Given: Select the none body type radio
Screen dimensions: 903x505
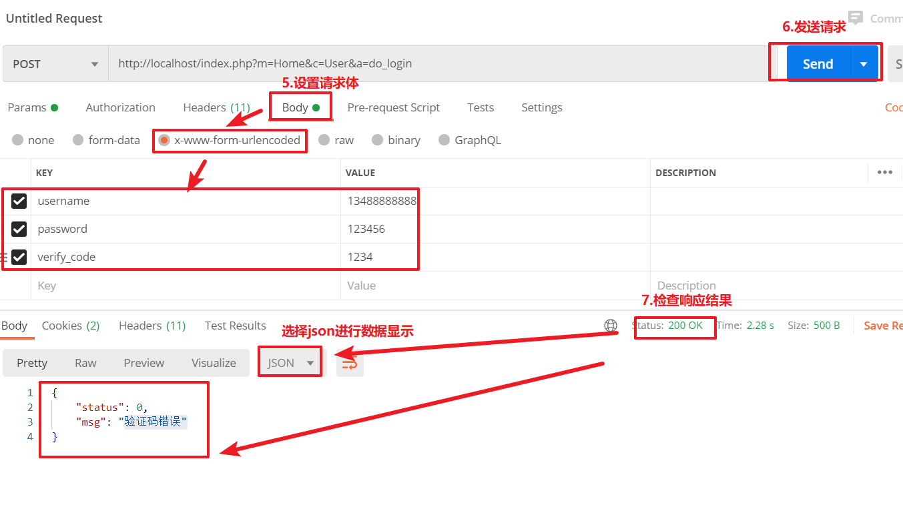Looking at the screenshot, I should 18,140.
